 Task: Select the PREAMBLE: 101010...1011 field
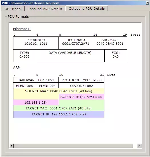[36, 43]
